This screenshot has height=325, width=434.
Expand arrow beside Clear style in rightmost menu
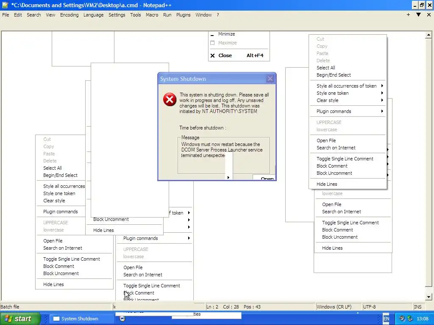tap(382, 100)
